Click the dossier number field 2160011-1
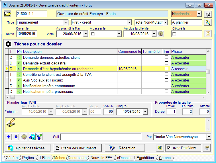Image resolution: width=216 pixels, height=163 pixels. [32, 14]
